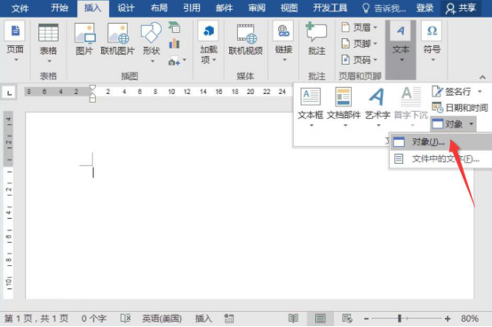Open the 艺术字 WordArt gallery
The height and width of the screenshot is (327, 492).
(x=377, y=107)
